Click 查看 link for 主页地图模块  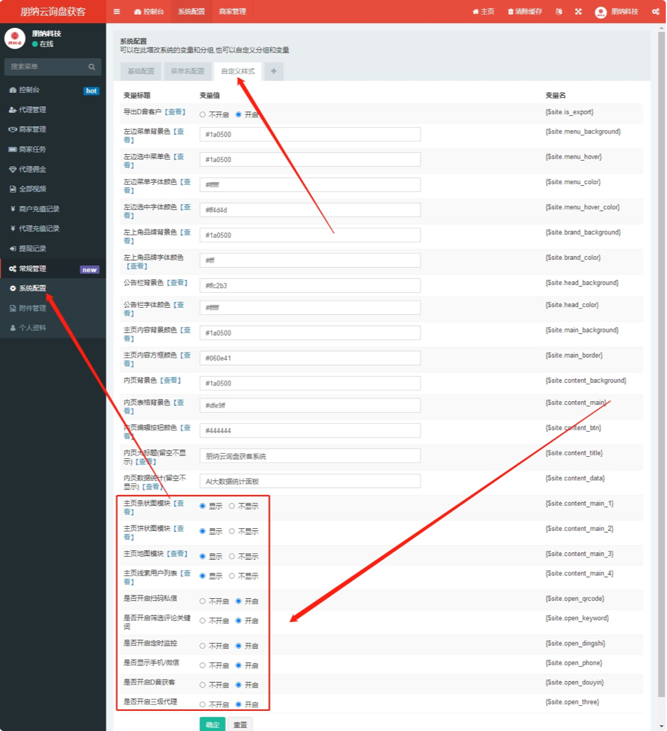[x=177, y=554]
